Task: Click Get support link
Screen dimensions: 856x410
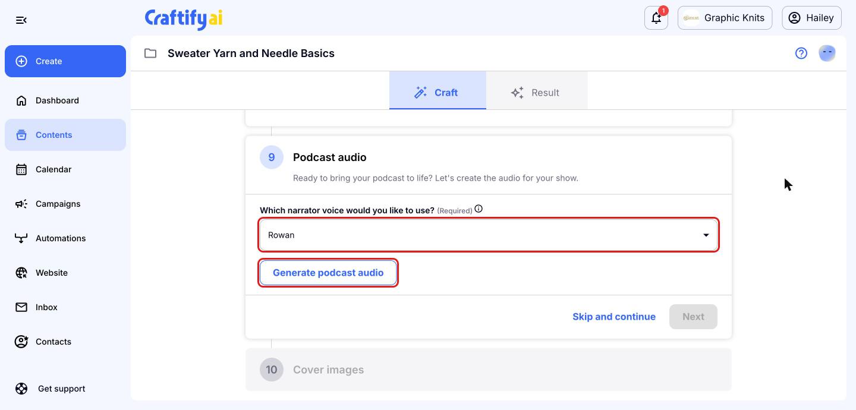Action: pos(61,389)
